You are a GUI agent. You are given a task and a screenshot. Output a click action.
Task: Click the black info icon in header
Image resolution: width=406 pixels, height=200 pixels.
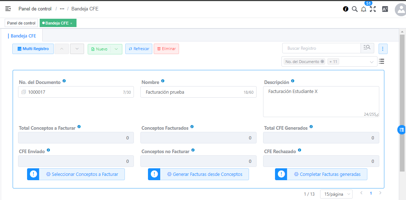pos(346,9)
